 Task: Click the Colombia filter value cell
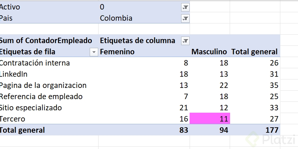(116, 18)
